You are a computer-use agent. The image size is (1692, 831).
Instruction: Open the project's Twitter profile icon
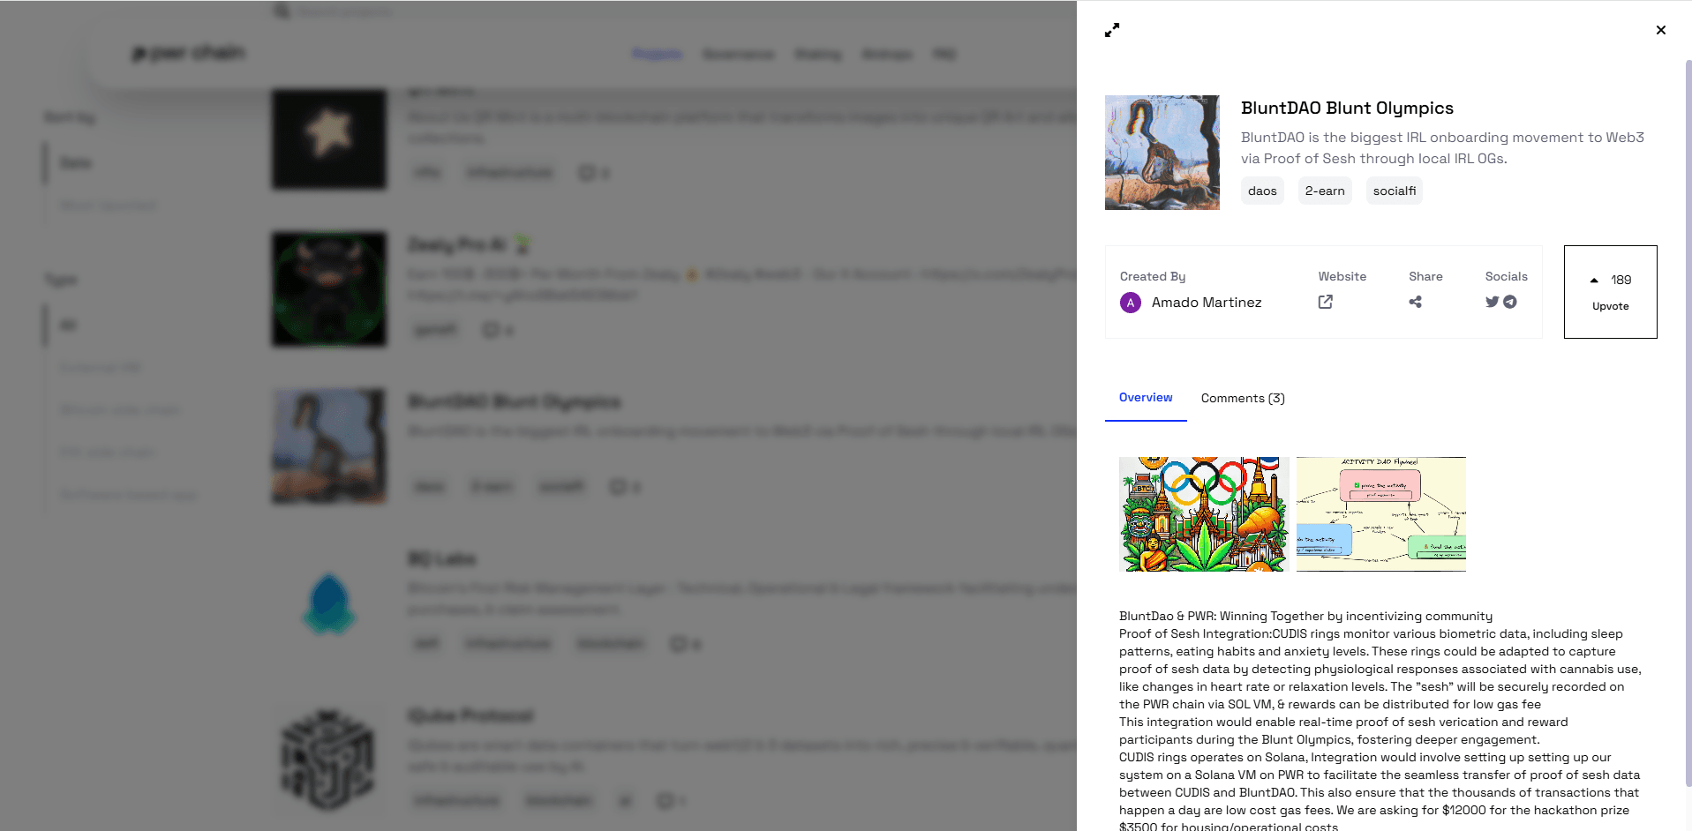pyautogui.click(x=1492, y=302)
